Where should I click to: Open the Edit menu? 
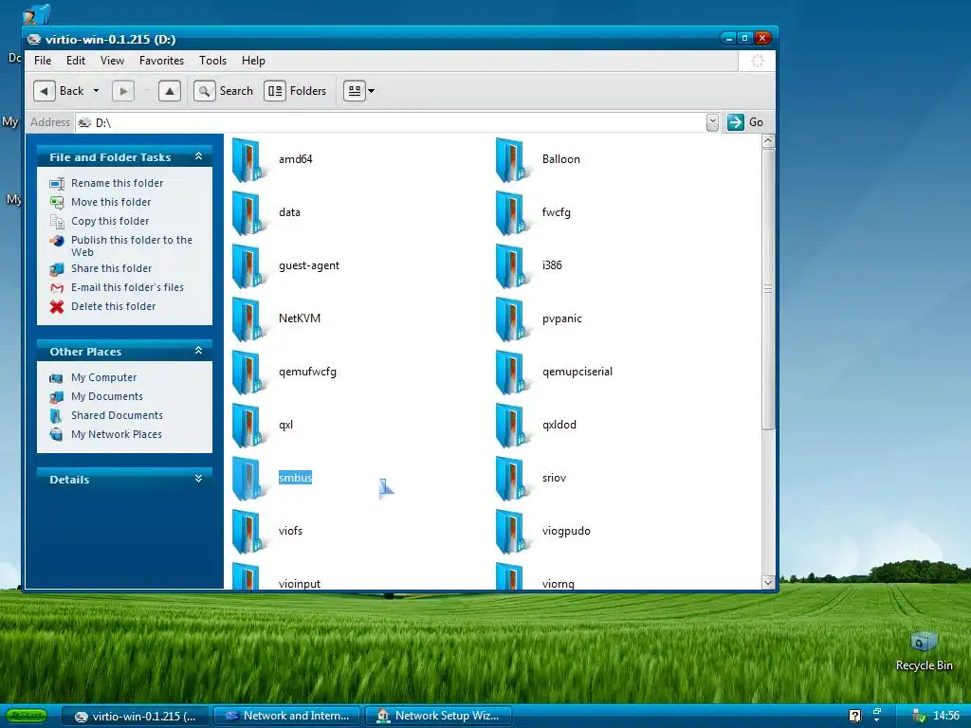tap(76, 61)
